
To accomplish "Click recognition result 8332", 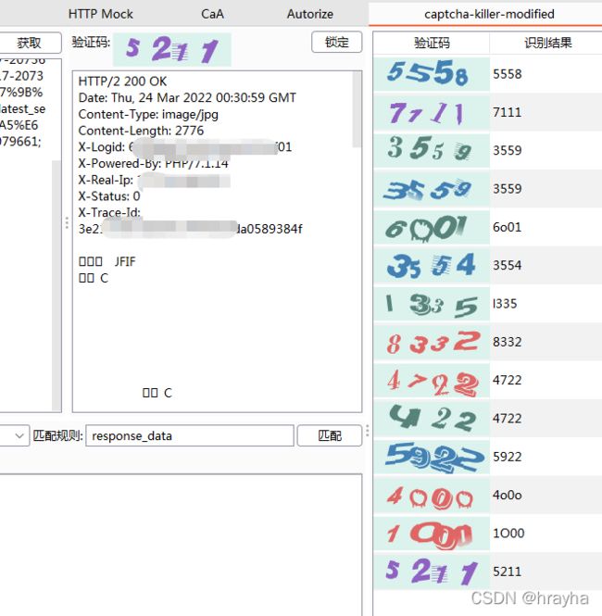I will [508, 342].
